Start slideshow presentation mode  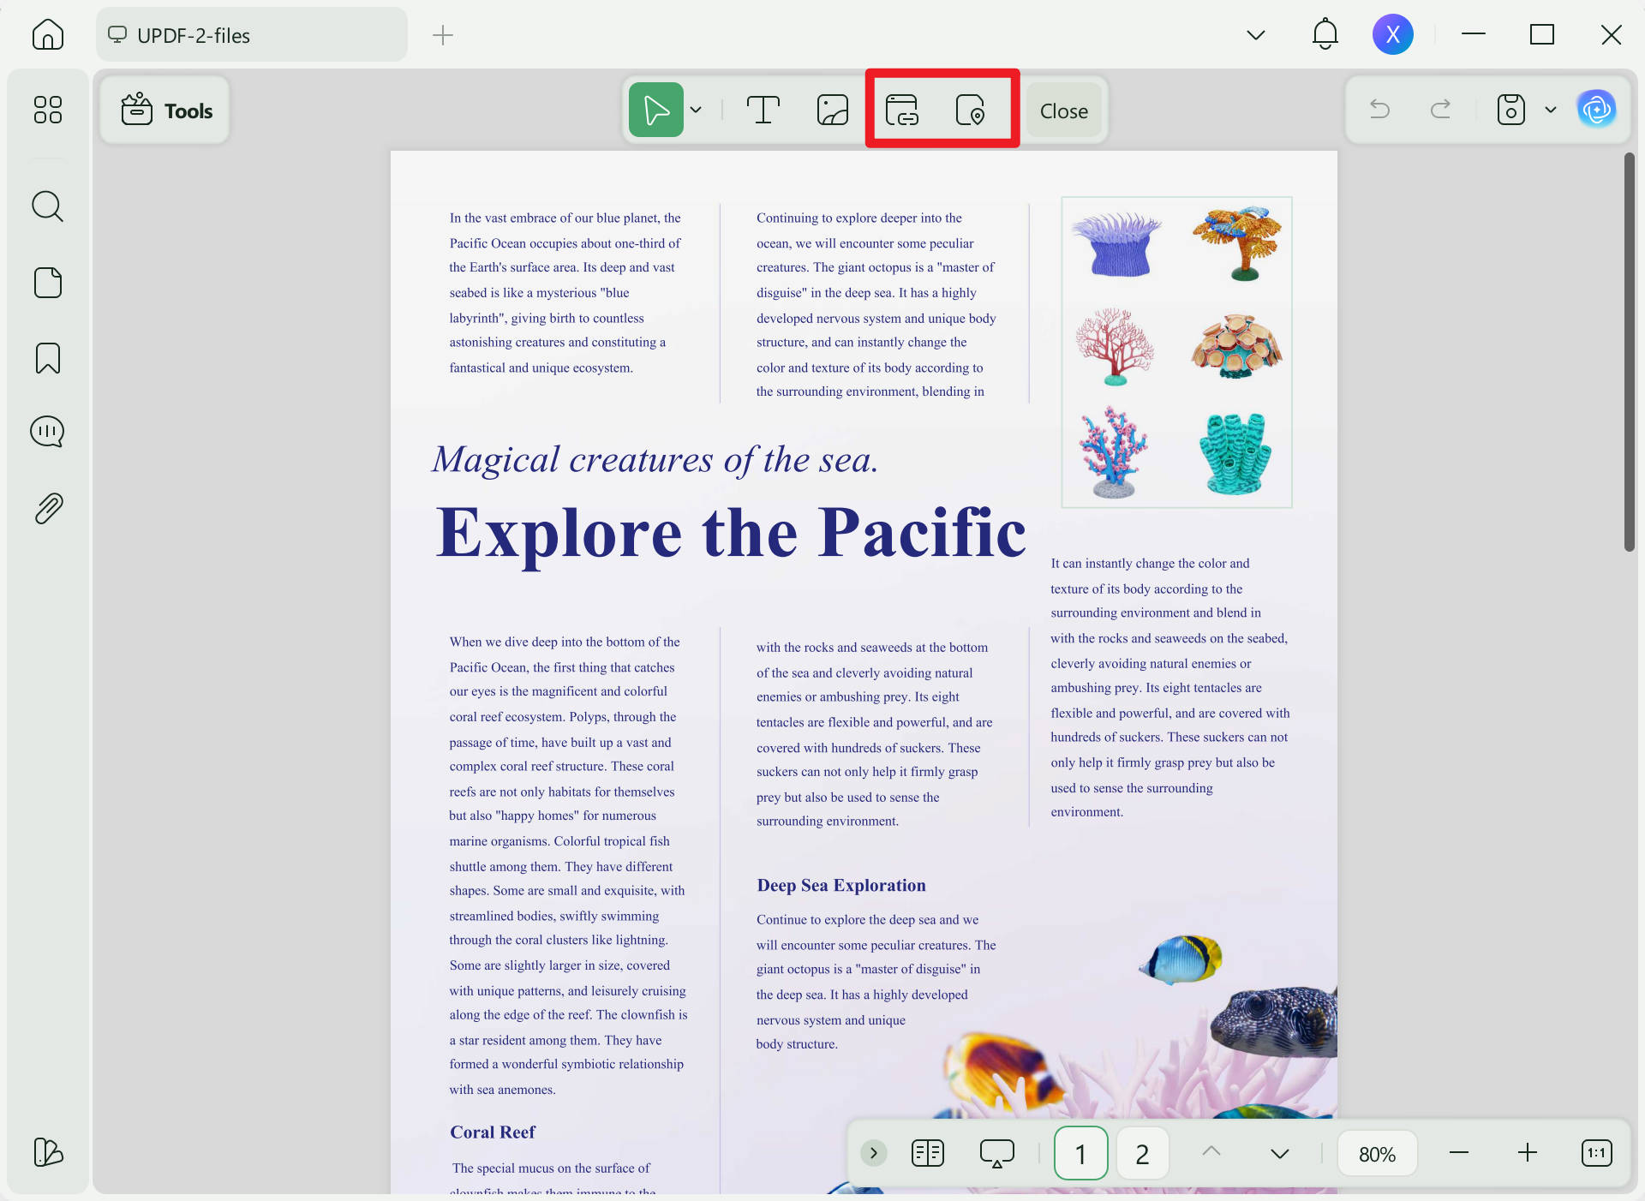[996, 1153]
